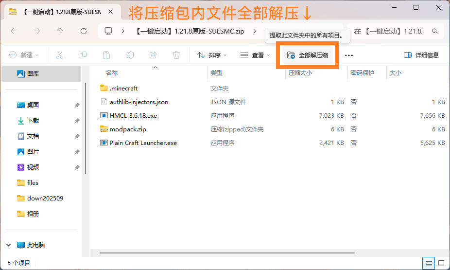The width and height of the screenshot is (450, 270).
Task: Click the Cut scissors icon in toolbar
Action: coord(60,55)
